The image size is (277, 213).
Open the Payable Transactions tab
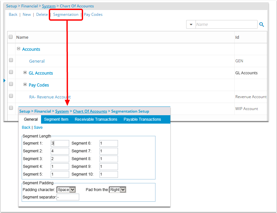coord(142,119)
